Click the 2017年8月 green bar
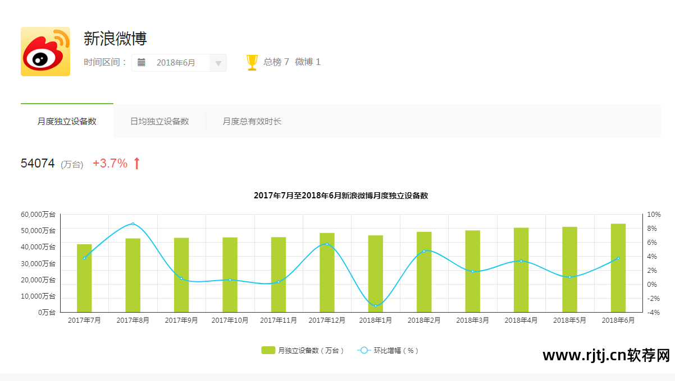This screenshot has width=675, height=381. tap(133, 275)
